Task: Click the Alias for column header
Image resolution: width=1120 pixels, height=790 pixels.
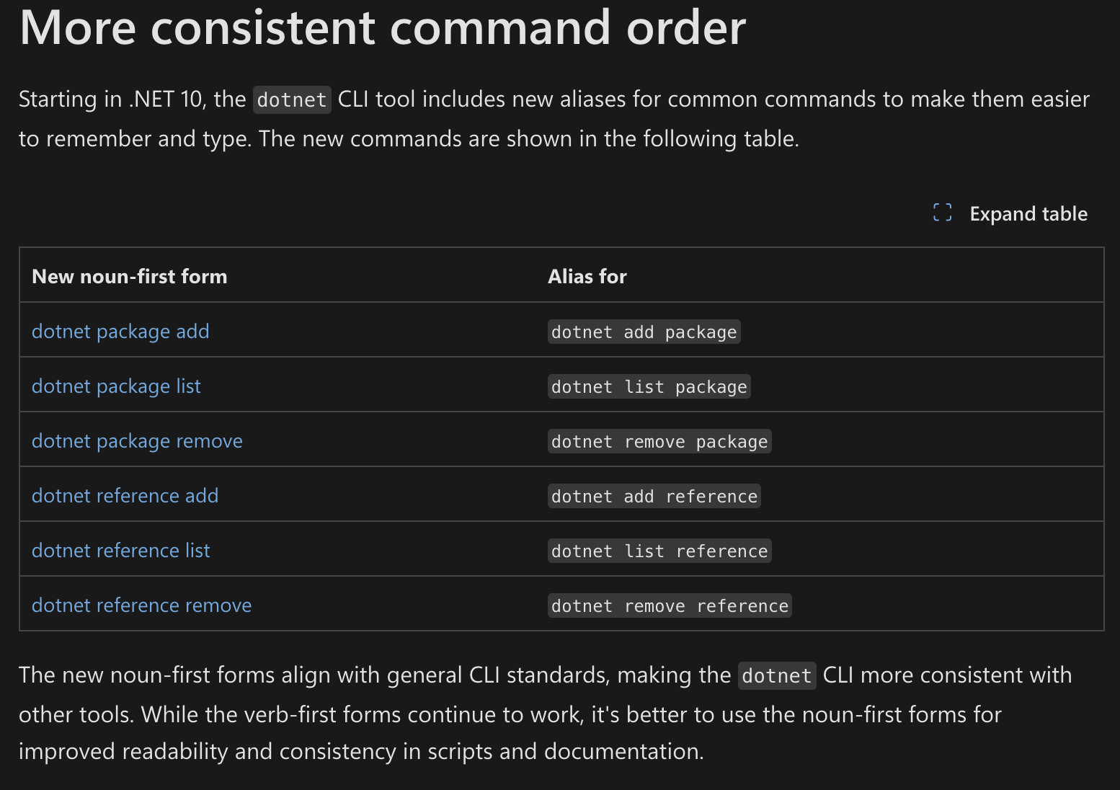Action: 587,277
